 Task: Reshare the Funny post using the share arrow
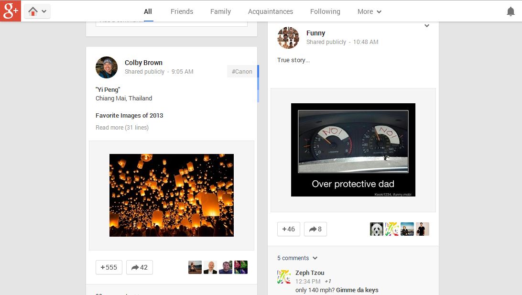coord(315,229)
